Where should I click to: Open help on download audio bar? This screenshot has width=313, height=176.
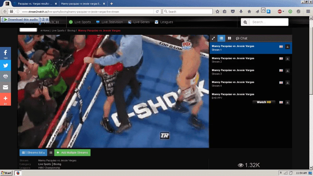tap(43, 19)
